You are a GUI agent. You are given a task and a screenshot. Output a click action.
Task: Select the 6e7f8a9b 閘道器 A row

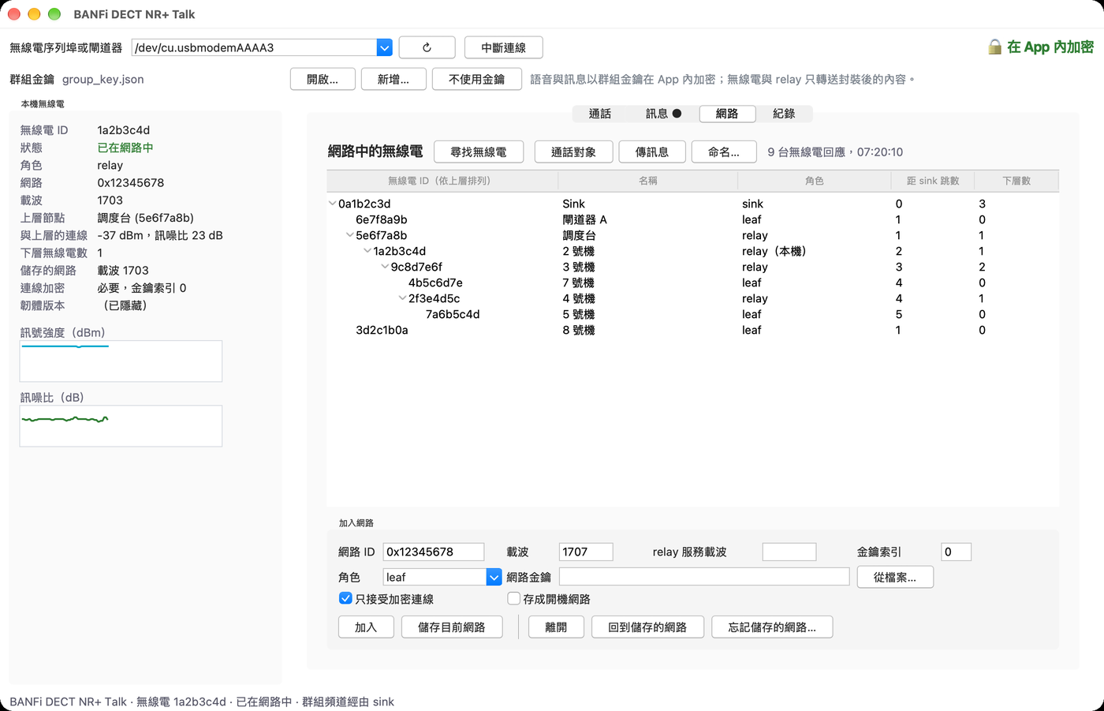click(x=692, y=219)
